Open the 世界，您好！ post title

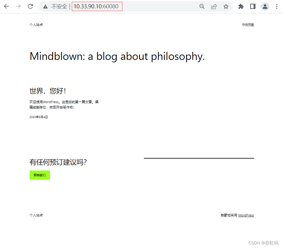pos(48,91)
